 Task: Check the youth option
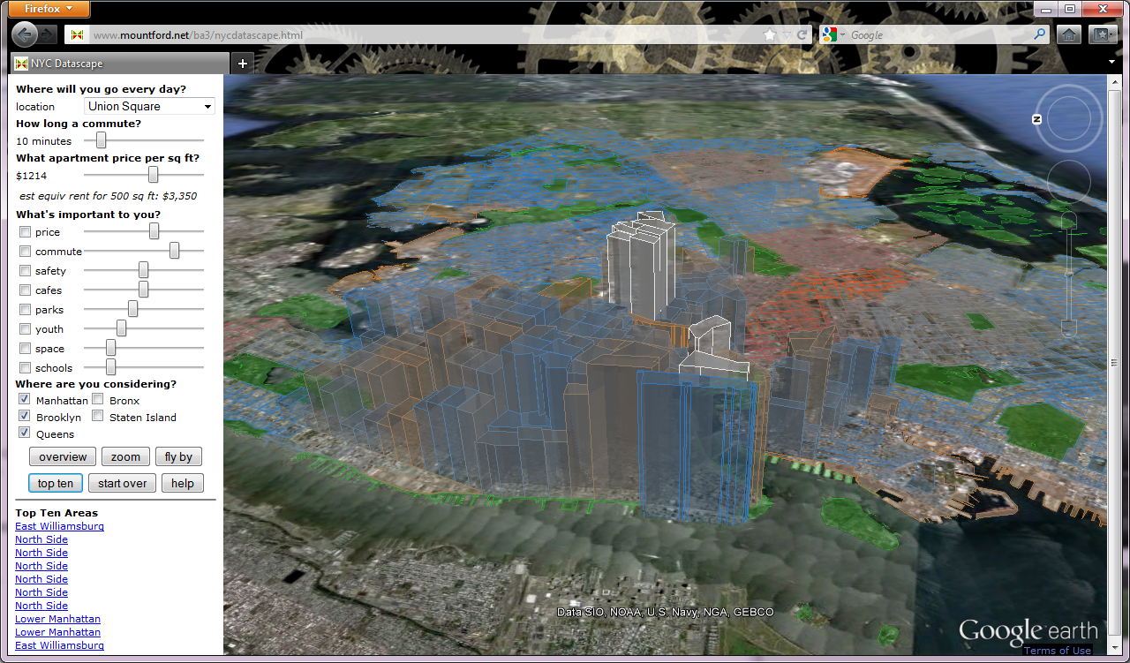pyautogui.click(x=25, y=329)
